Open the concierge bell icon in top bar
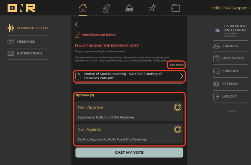The height and width of the screenshot is (165, 251). pos(129,8)
